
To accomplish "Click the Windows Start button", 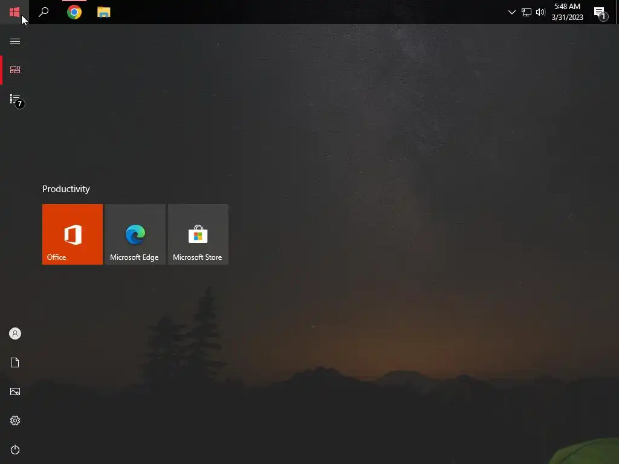I will (x=15, y=12).
